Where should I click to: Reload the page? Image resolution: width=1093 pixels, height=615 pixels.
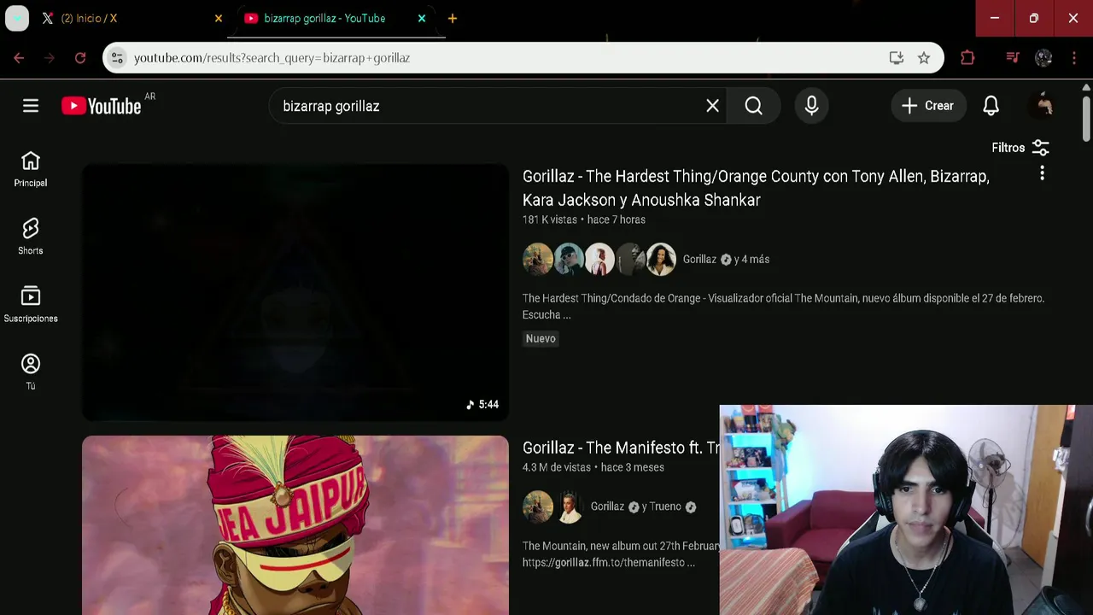pos(80,58)
